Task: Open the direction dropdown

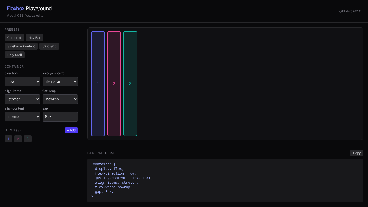Action: click(x=22, y=81)
